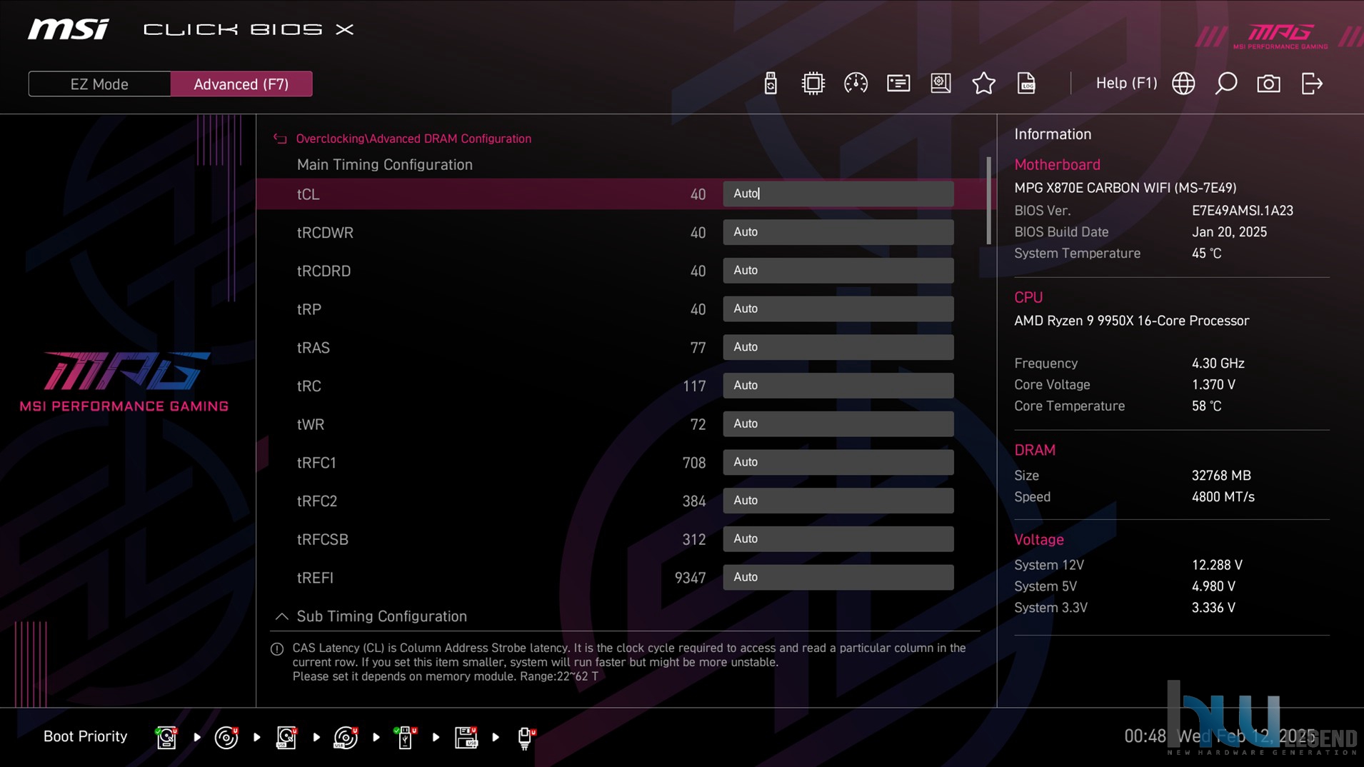This screenshot has height=767, width=1364.
Task: Select the USB key boot device icon
Action: coord(405,737)
